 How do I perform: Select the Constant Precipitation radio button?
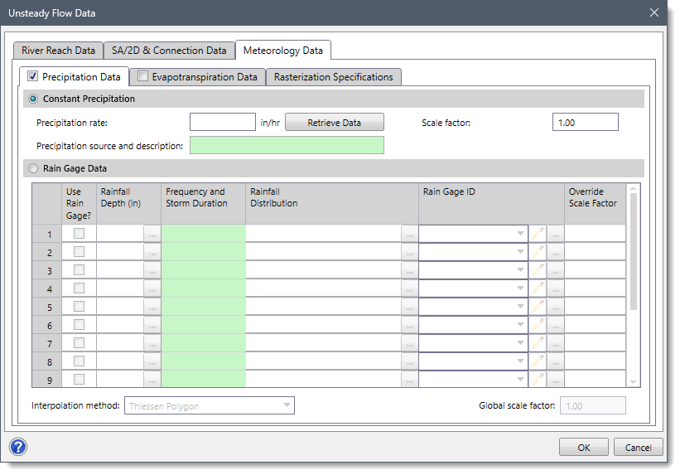point(34,99)
